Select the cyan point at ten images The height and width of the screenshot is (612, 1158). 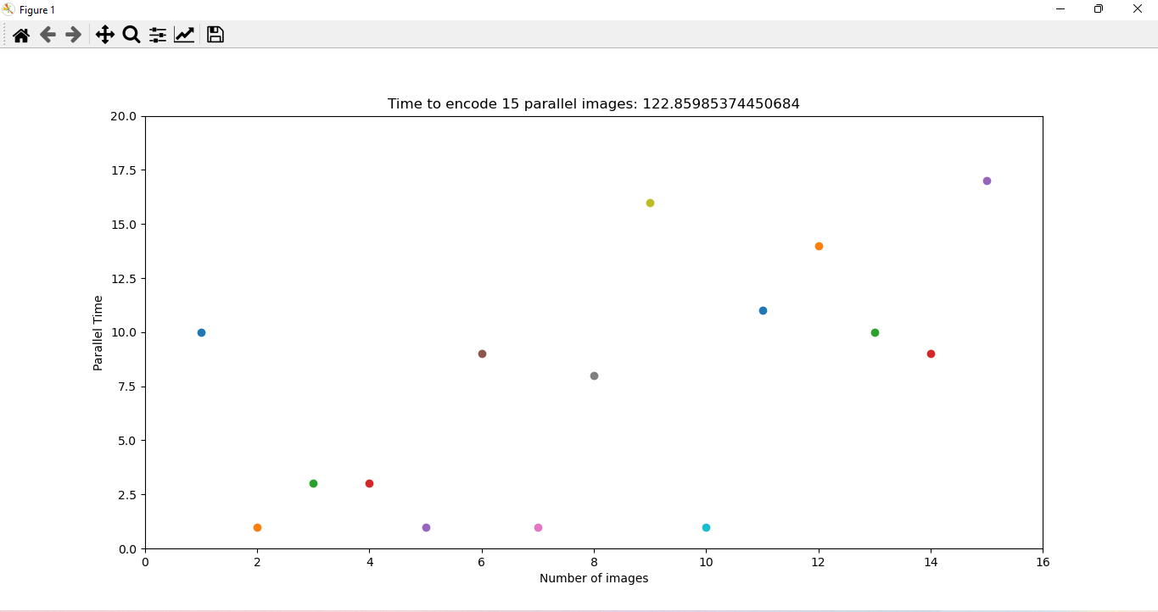[706, 527]
